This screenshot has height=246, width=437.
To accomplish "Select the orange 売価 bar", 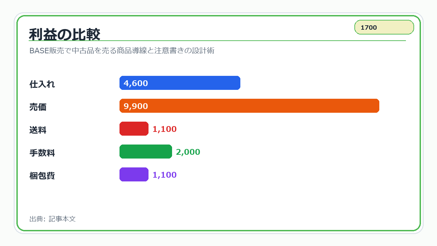I will coord(249,106).
